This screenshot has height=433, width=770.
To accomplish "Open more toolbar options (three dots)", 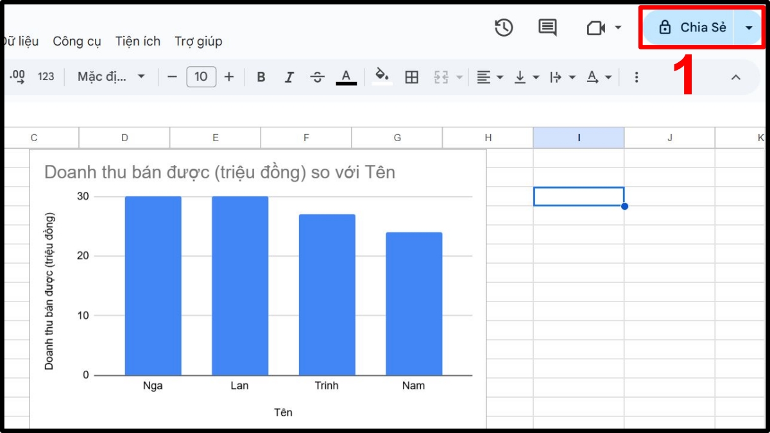I will 637,76.
